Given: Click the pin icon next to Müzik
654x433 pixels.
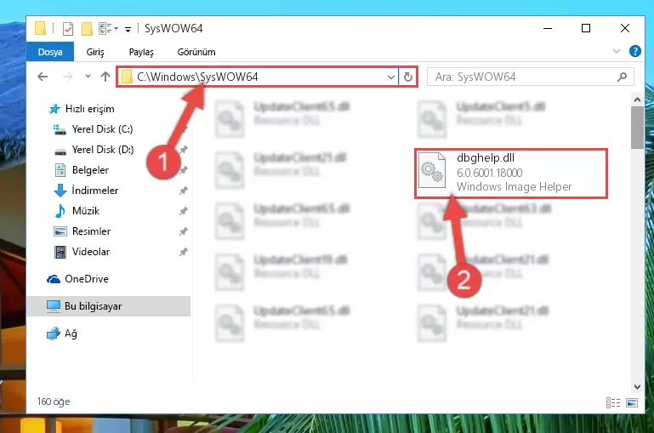Looking at the screenshot, I should (x=183, y=211).
